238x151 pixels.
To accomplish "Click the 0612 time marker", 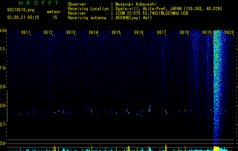I will (x=48, y=32).
